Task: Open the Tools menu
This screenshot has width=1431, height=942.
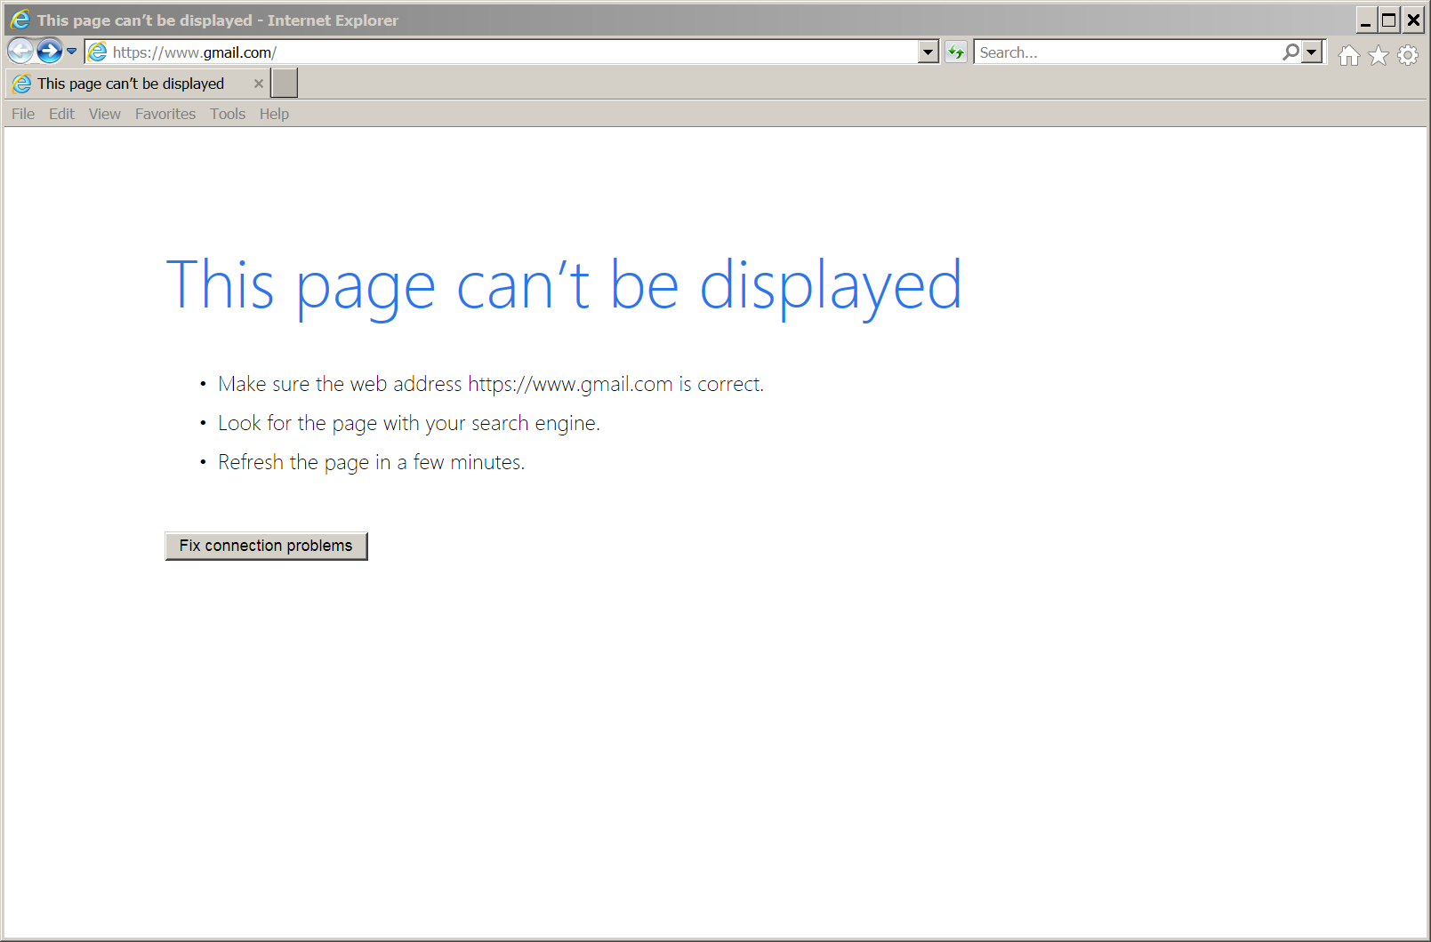Action: click(x=228, y=114)
